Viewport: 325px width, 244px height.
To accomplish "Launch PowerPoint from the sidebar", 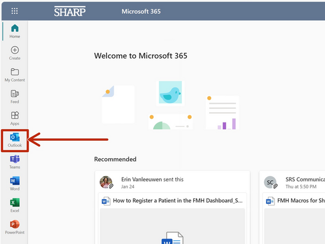I will pyautogui.click(x=15, y=228).
